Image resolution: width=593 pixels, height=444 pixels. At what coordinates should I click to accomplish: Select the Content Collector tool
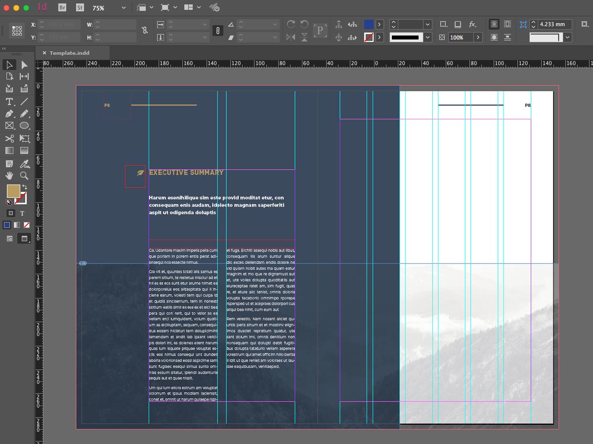click(9, 89)
